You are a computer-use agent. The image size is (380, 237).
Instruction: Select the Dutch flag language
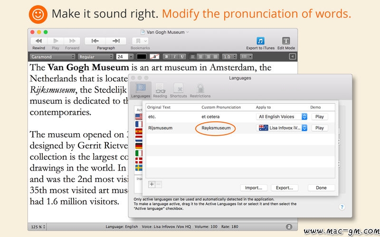[139, 139]
